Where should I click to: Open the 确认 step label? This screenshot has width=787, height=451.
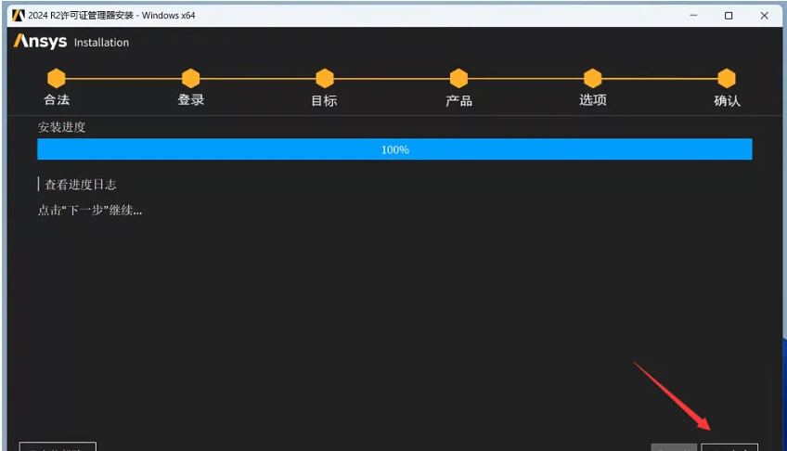pyautogui.click(x=727, y=100)
